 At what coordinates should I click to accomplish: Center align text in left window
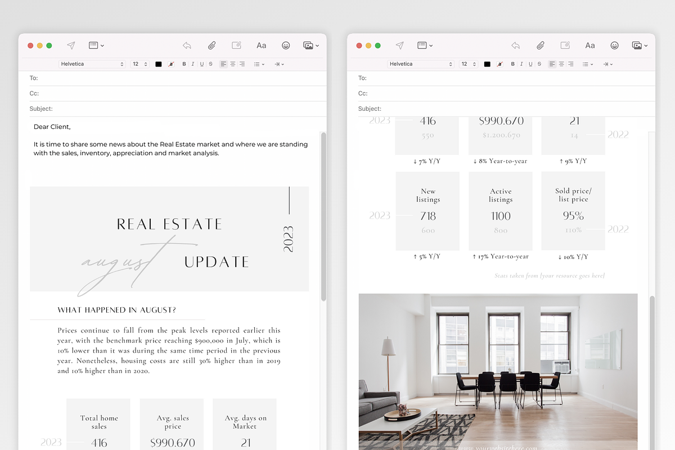[x=233, y=64]
